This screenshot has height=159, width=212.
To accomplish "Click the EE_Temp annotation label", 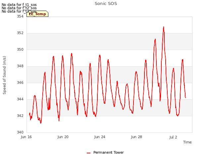I will (37, 14).
